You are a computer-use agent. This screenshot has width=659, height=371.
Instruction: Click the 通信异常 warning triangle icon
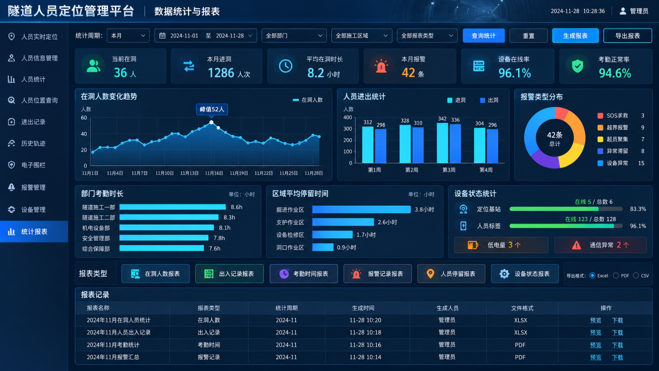(x=576, y=245)
